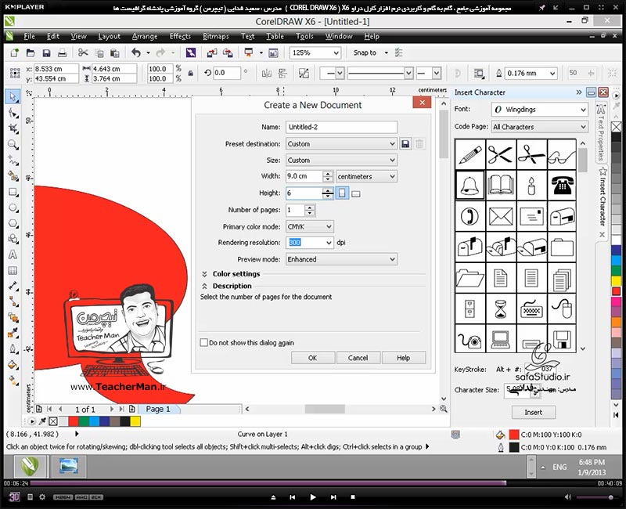Open the Arrange menu
626x509 pixels.
[x=145, y=36]
